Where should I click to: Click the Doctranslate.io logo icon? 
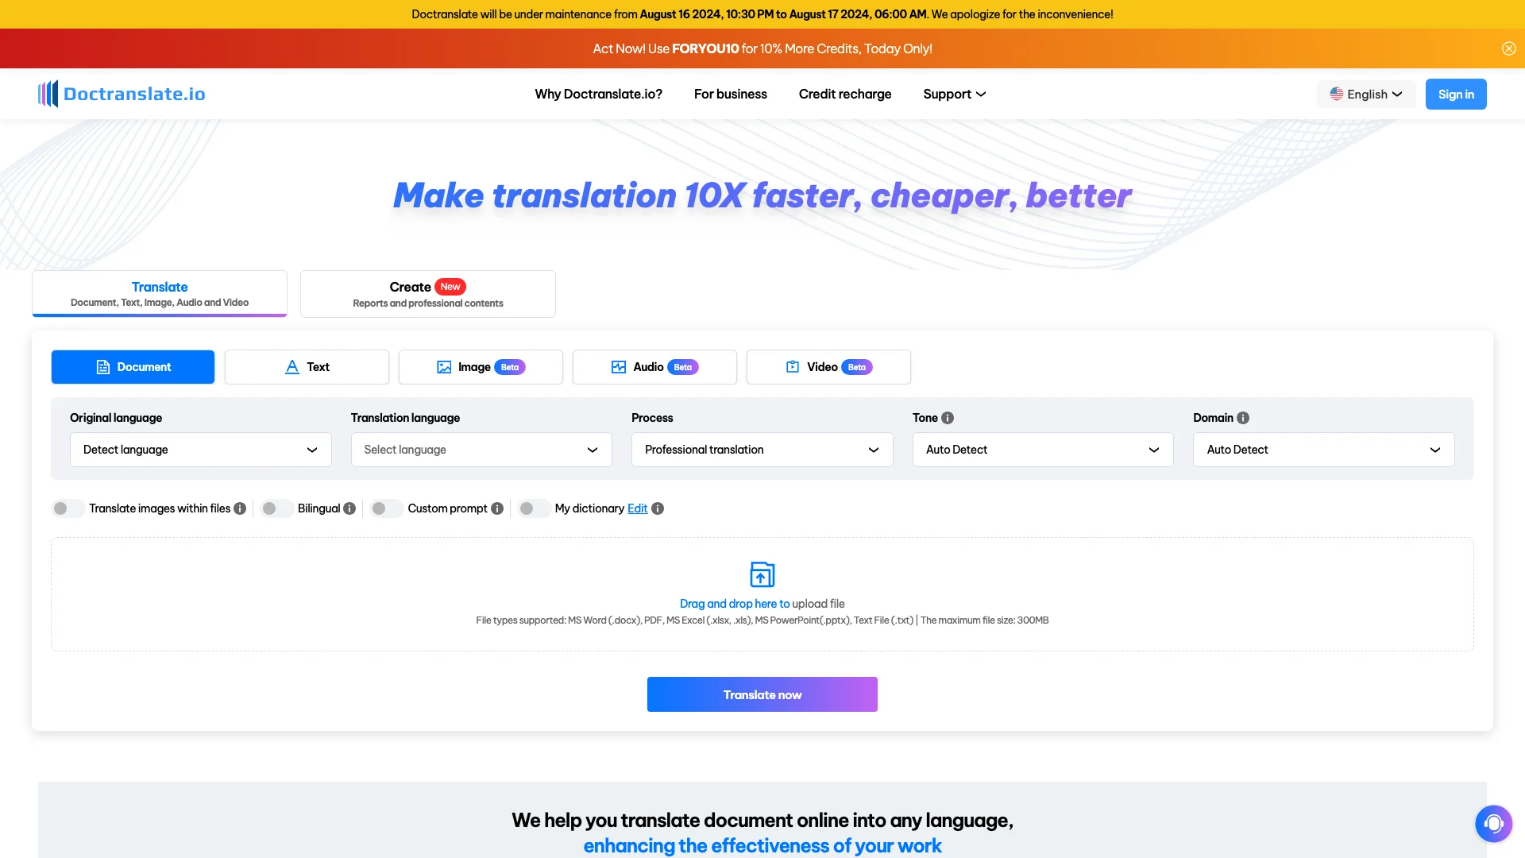pos(50,93)
